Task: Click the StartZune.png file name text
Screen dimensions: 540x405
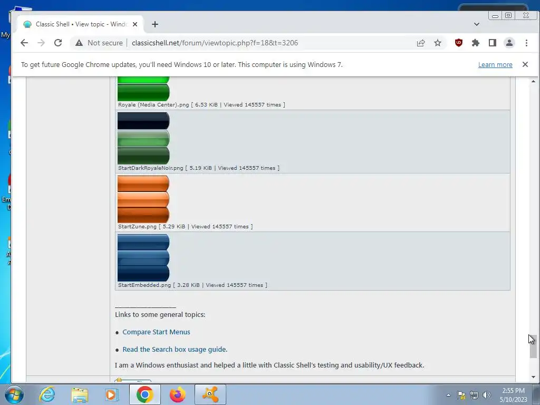Action: pos(137,226)
